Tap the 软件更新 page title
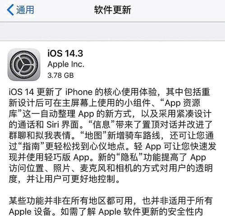Image resolution: width=225 pixels, height=216 pixels. click(113, 10)
